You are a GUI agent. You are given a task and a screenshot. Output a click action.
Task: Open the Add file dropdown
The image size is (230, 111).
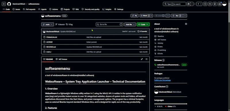coord(130,24)
